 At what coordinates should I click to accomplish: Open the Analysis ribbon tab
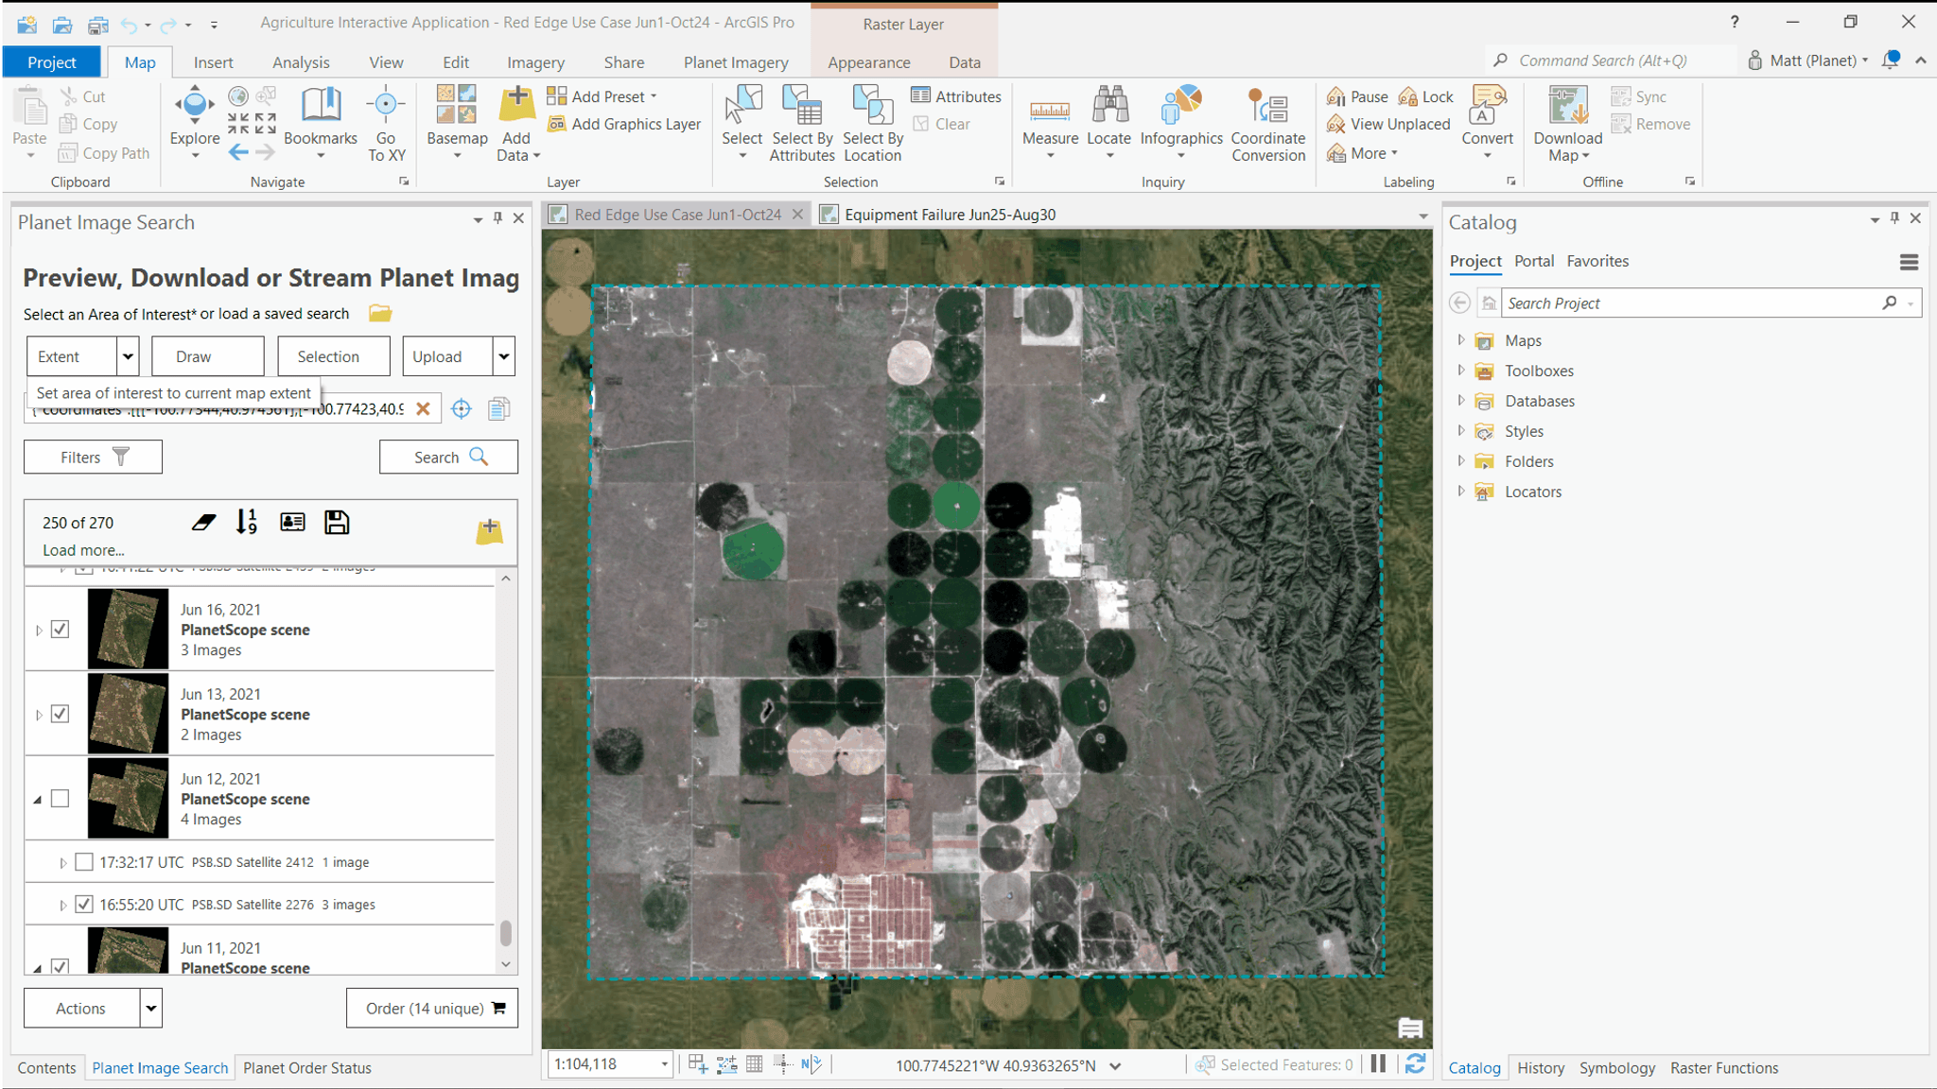(301, 62)
